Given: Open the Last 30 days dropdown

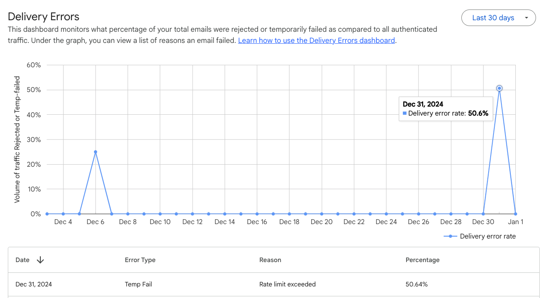Looking at the screenshot, I should [x=498, y=18].
